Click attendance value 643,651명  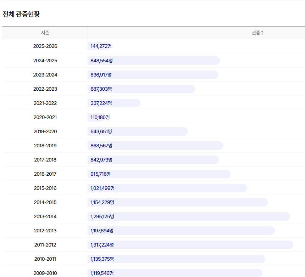(101, 131)
